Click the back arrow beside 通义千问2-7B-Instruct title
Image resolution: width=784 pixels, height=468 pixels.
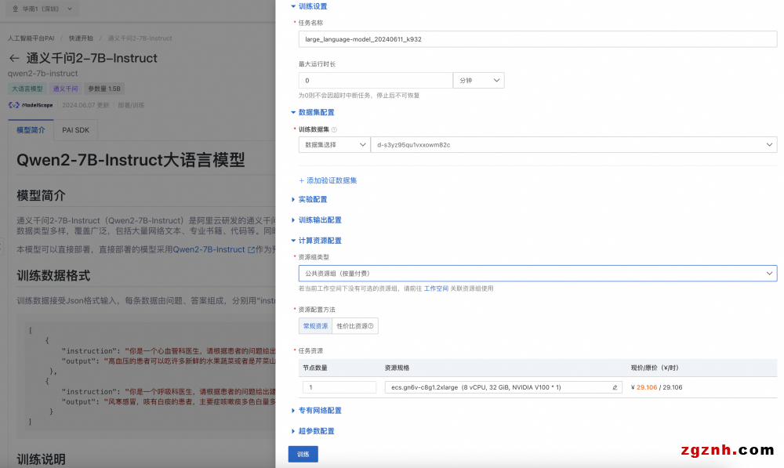coord(14,58)
